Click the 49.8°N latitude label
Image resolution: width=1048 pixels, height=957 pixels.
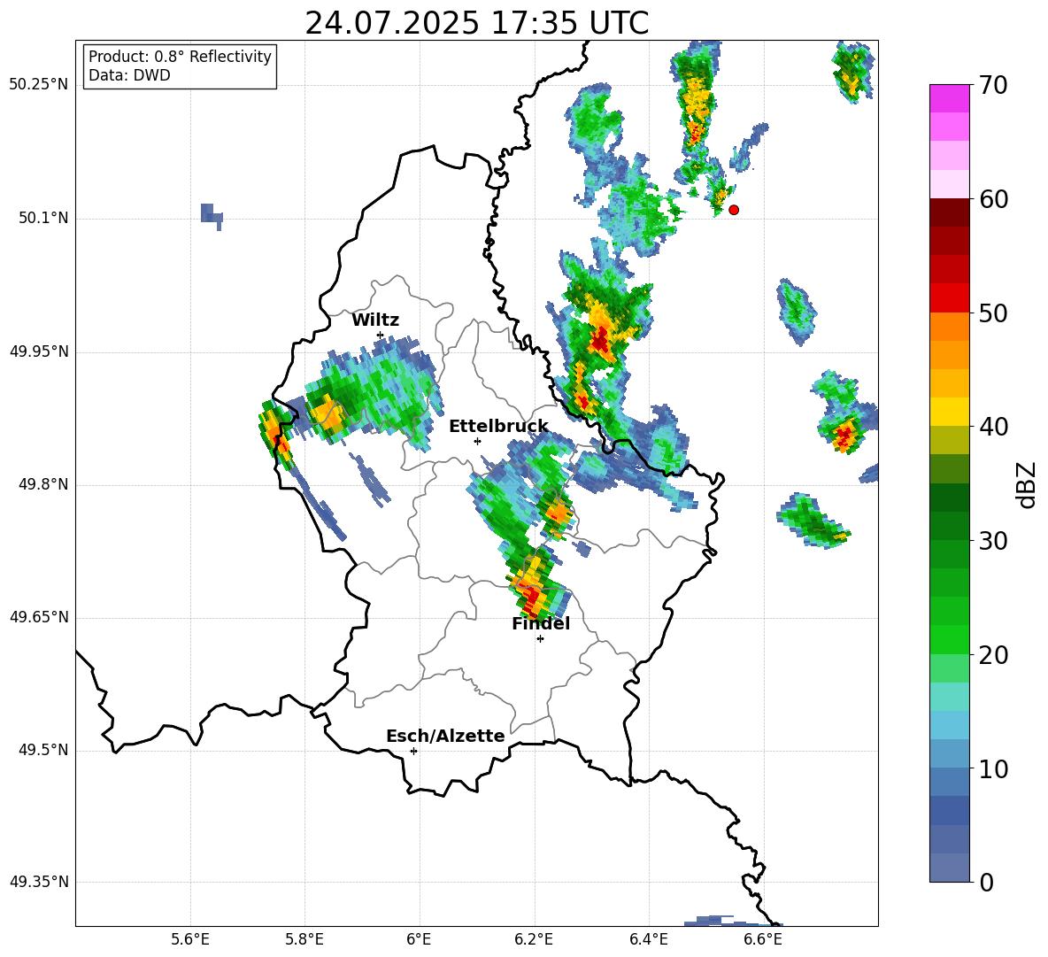coord(43,484)
